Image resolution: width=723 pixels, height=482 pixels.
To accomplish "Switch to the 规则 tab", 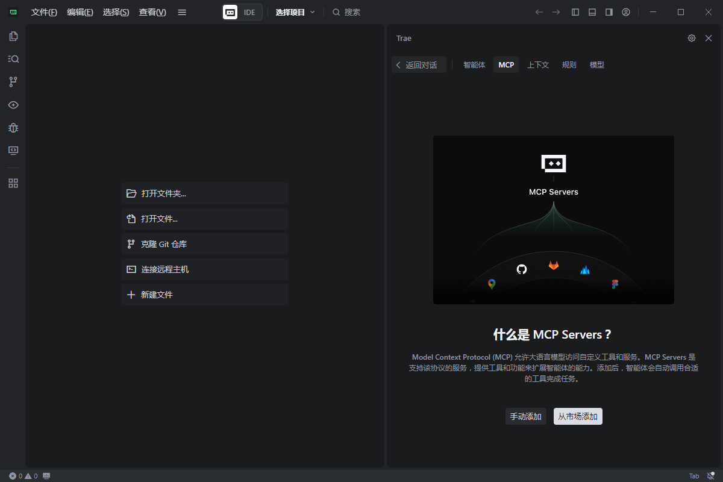I will (x=569, y=65).
